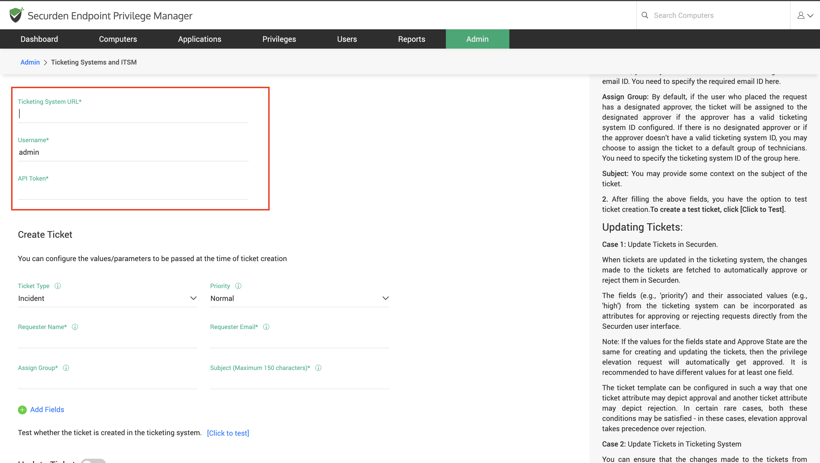The height and width of the screenshot is (463, 820).
Task: Open the Users tab
Action: point(347,39)
